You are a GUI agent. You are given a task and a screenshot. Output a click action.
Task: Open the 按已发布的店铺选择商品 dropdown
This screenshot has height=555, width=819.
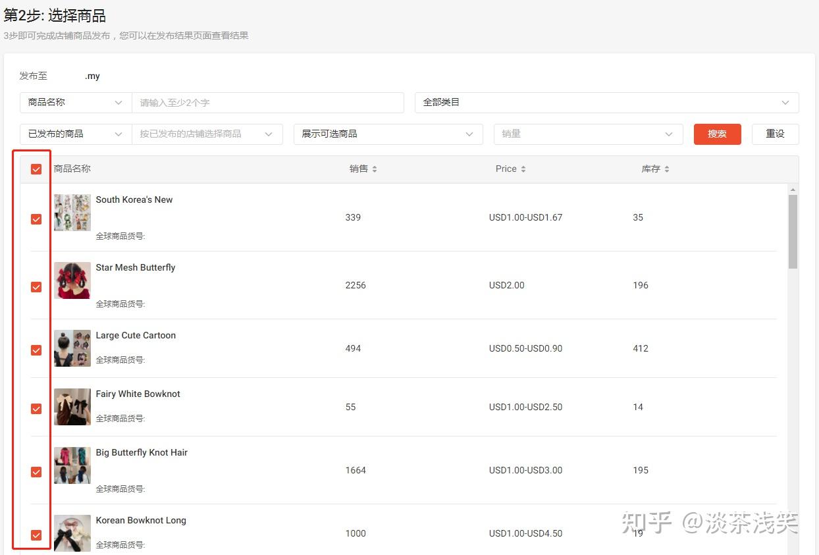click(x=207, y=134)
